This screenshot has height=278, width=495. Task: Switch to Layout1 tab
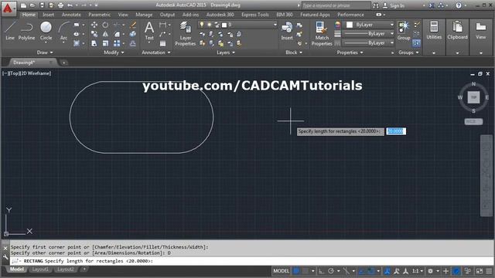(40, 270)
